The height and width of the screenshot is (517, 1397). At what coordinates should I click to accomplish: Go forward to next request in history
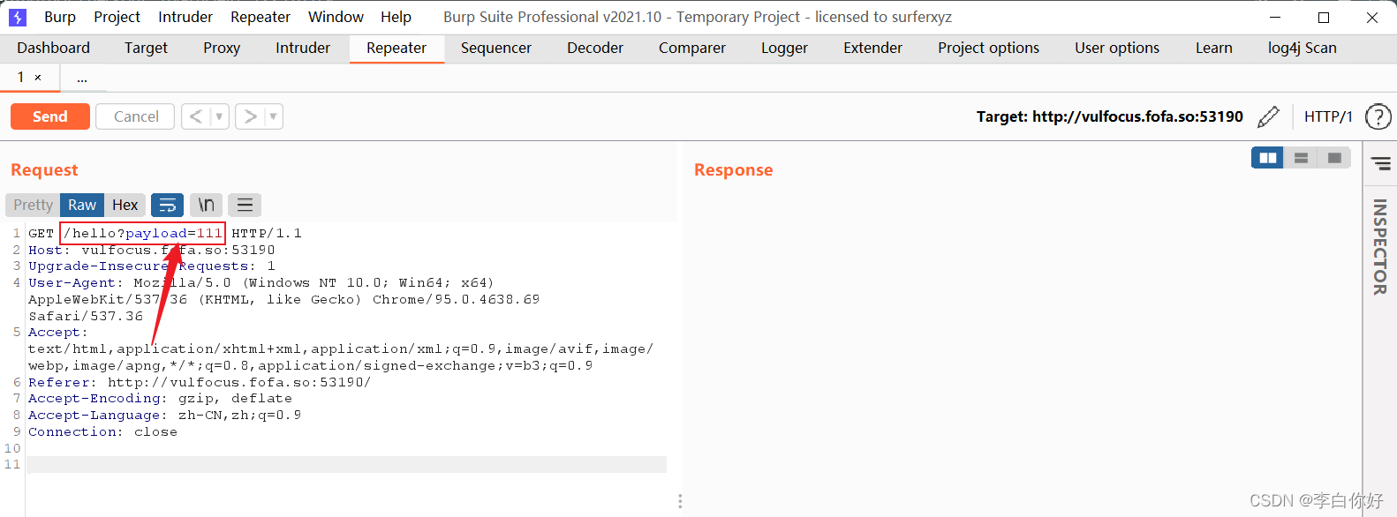click(x=250, y=116)
